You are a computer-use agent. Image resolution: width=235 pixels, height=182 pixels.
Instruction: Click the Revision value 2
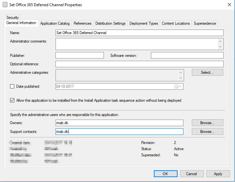[175, 143]
